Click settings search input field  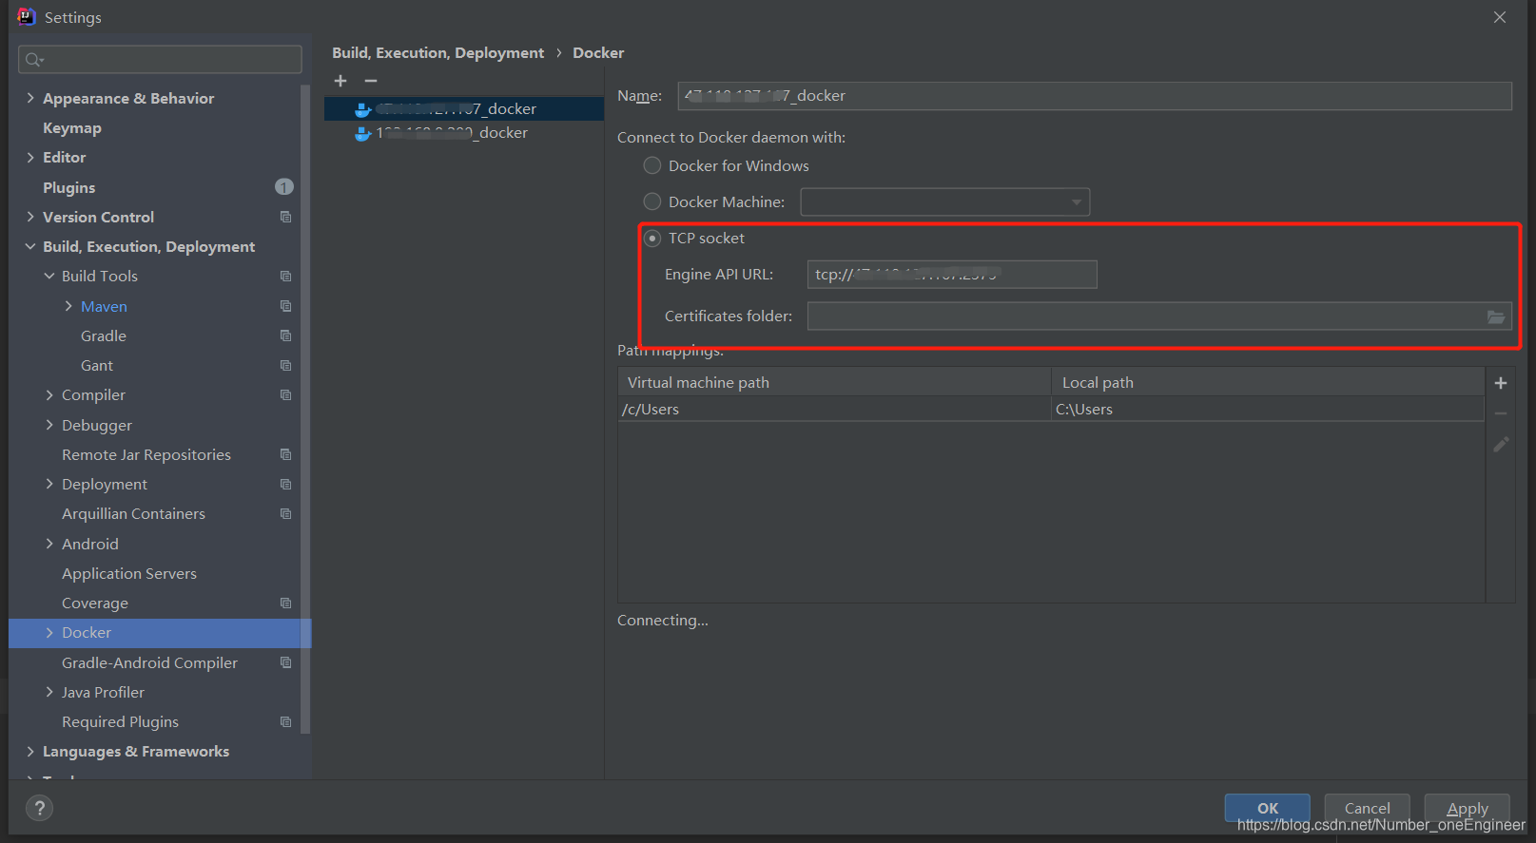coord(160,59)
